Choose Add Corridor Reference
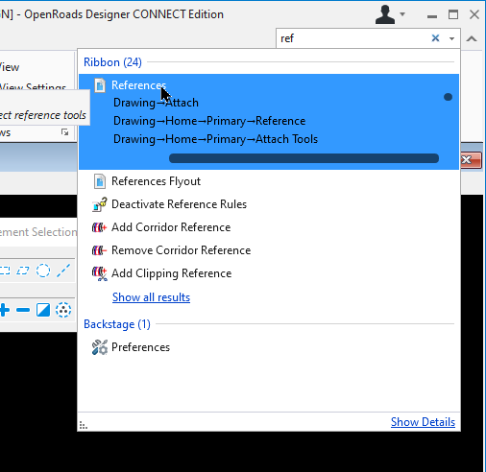486x472 pixels. pyautogui.click(x=171, y=227)
